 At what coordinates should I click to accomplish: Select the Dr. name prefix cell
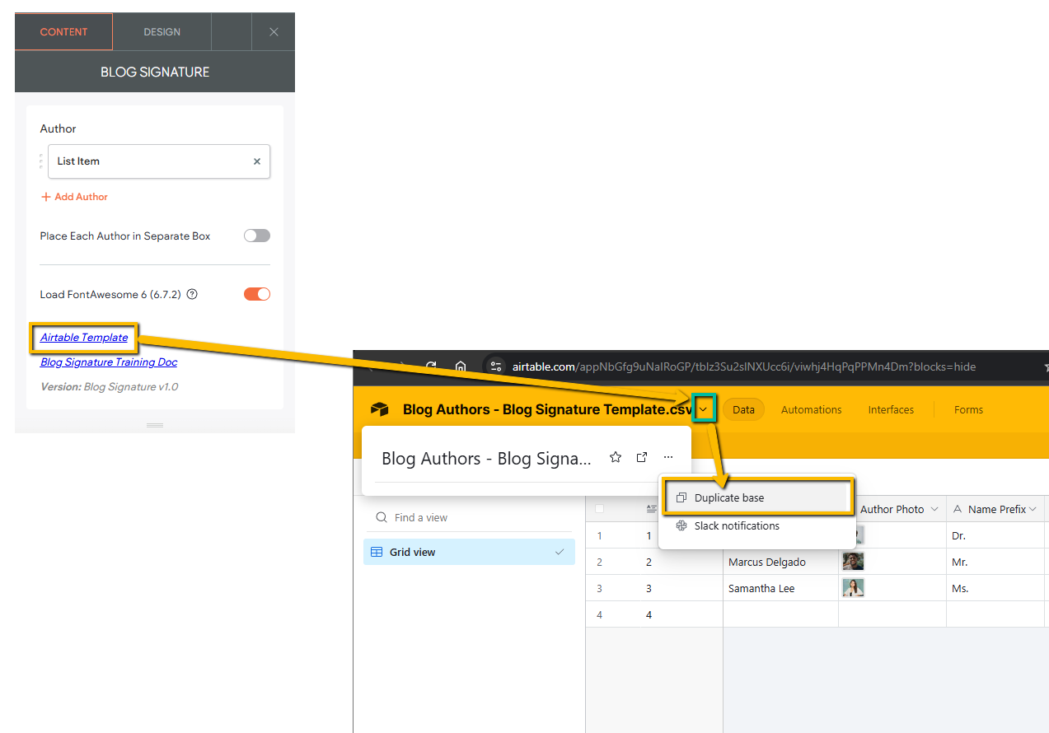(995, 535)
